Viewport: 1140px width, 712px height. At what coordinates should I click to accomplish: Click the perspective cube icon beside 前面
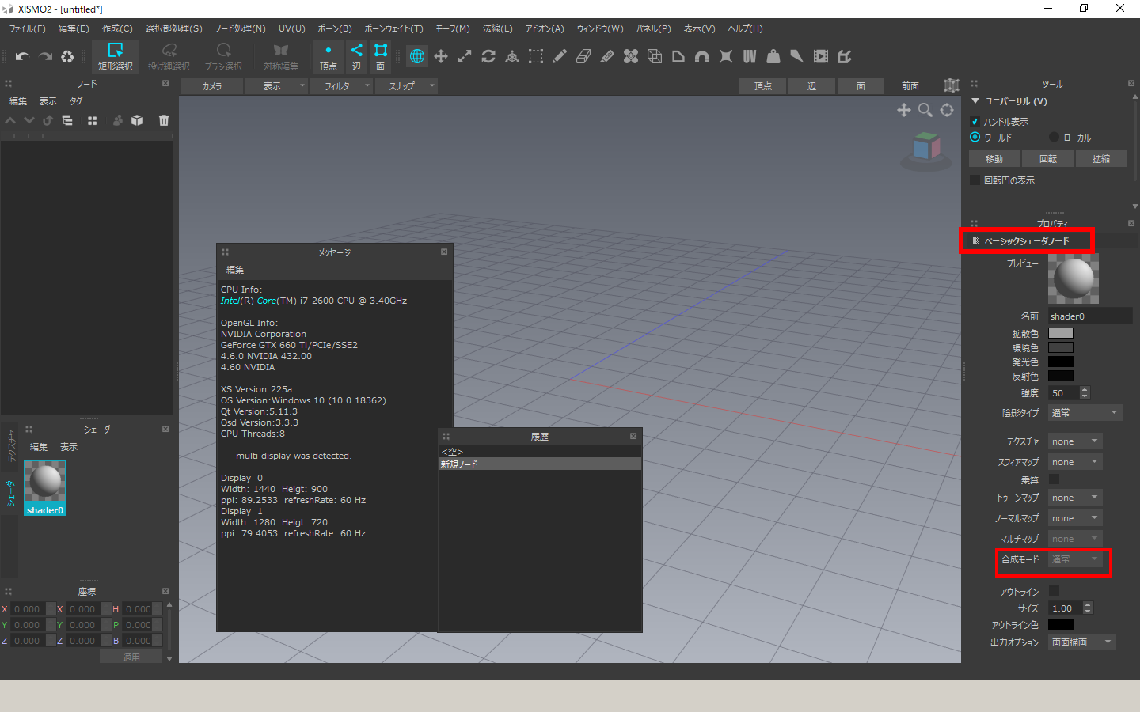click(x=952, y=85)
